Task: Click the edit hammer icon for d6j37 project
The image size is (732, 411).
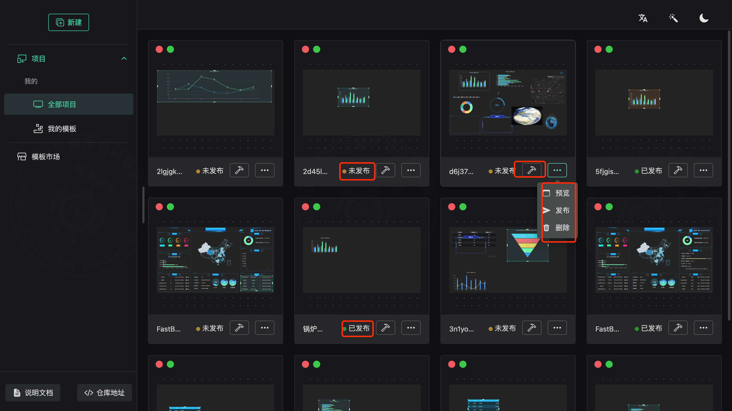Action: [532, 170]
